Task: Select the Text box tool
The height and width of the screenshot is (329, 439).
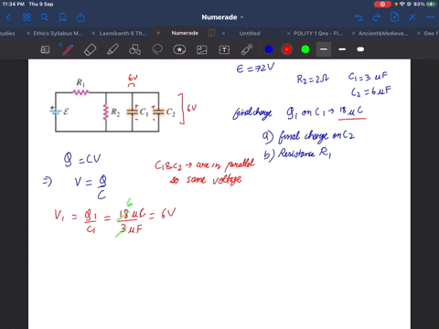Action: (x=224, y=49)
